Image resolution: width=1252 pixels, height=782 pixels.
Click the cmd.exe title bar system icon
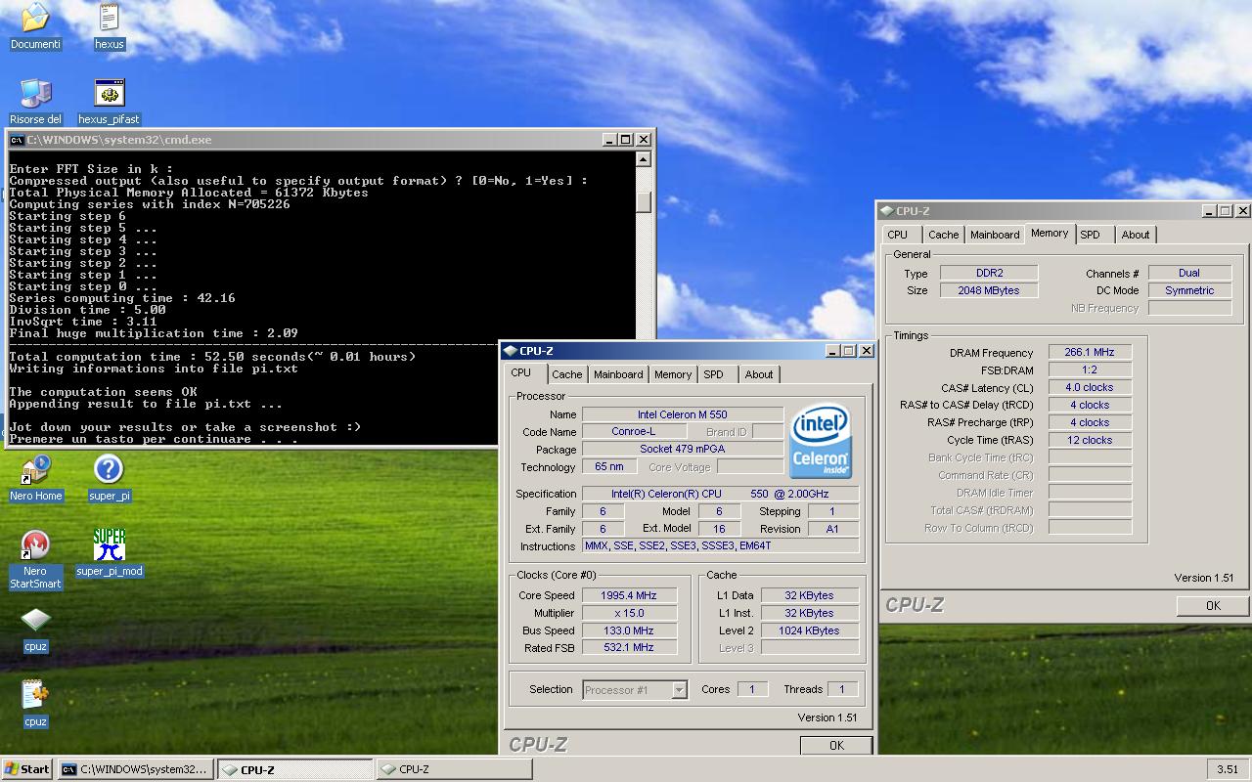[17, 140]
